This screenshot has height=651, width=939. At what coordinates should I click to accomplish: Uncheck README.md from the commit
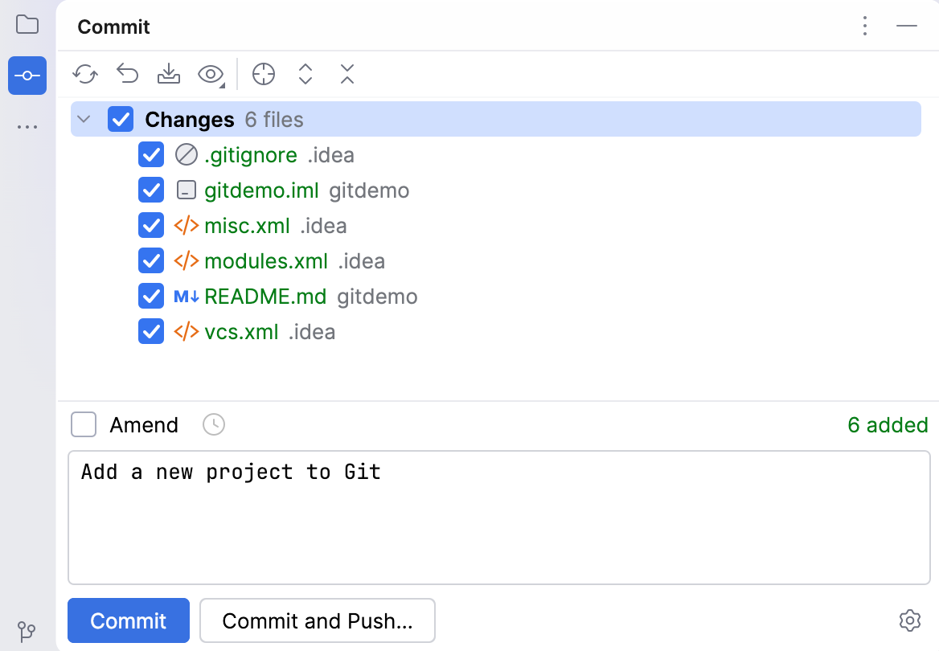(151, 296)
